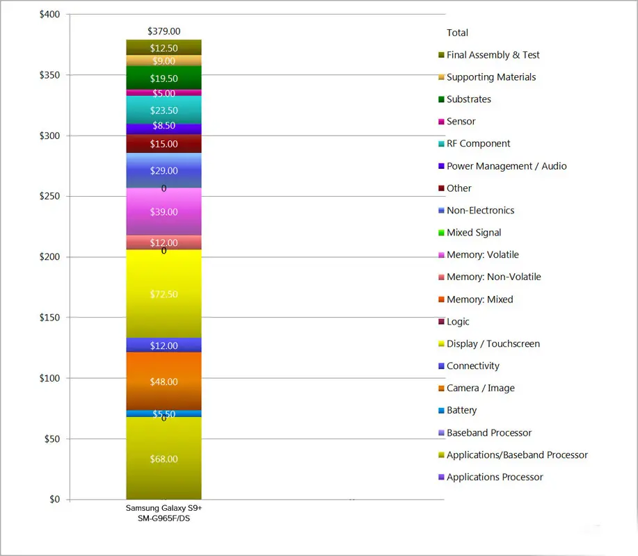
Task: Click the $50 y-axis tick label
Action: pyautogui.click(x=52, y=439)
